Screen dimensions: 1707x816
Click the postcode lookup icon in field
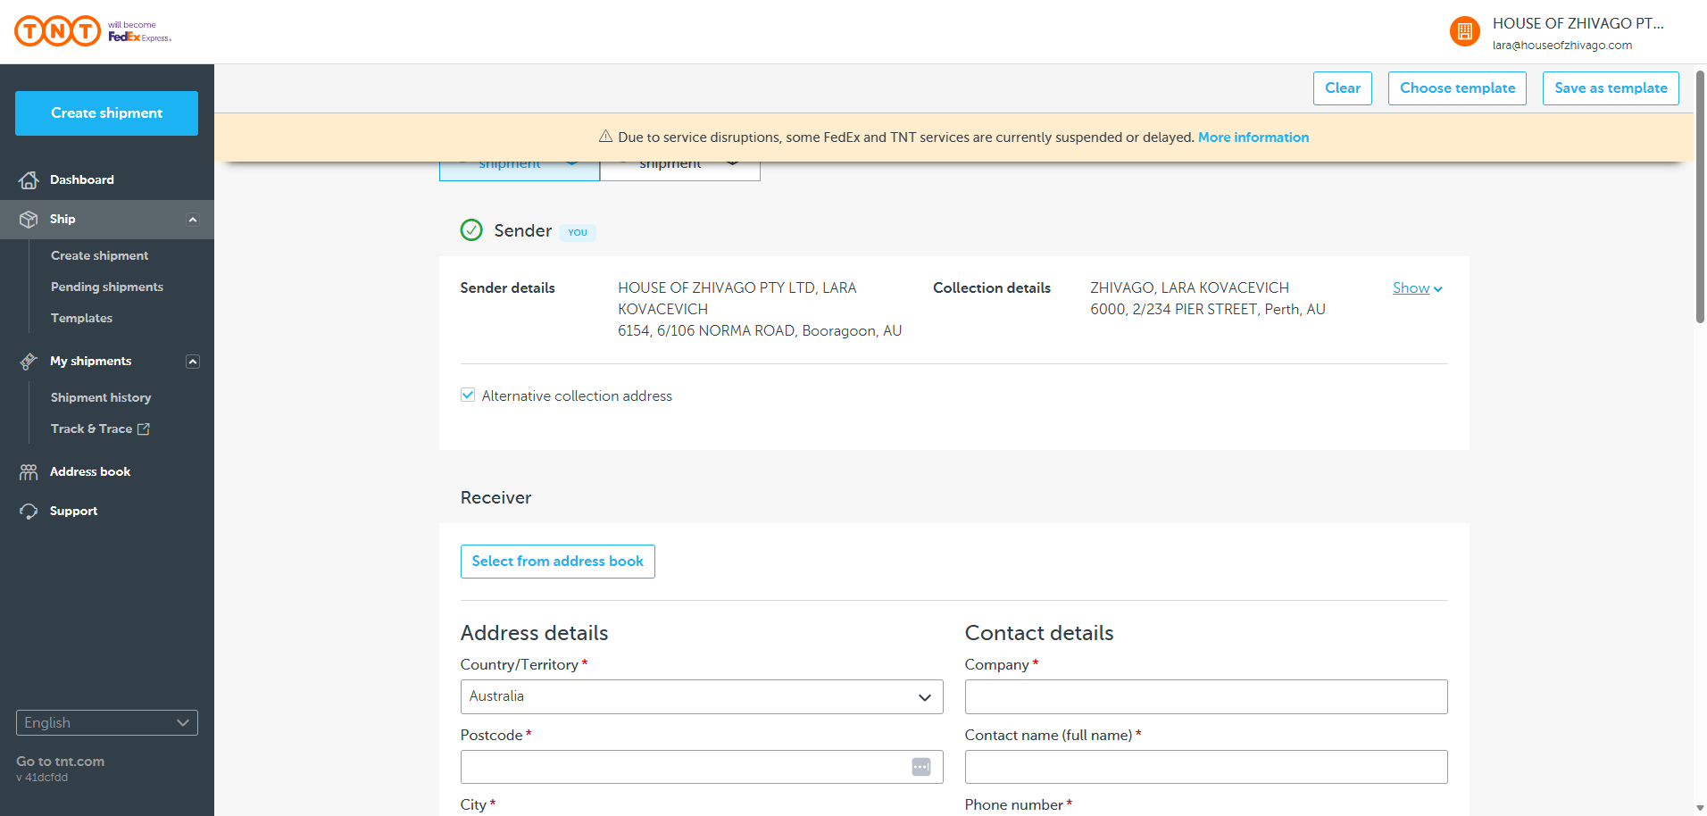pyautogui.click(x=920, y=767)
